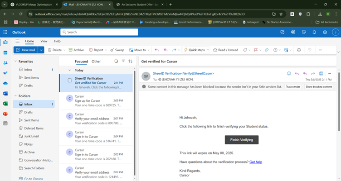The width and height of the screenshot is (341, 181).
Task: Launch Word from the left rail
Action: 5,93
